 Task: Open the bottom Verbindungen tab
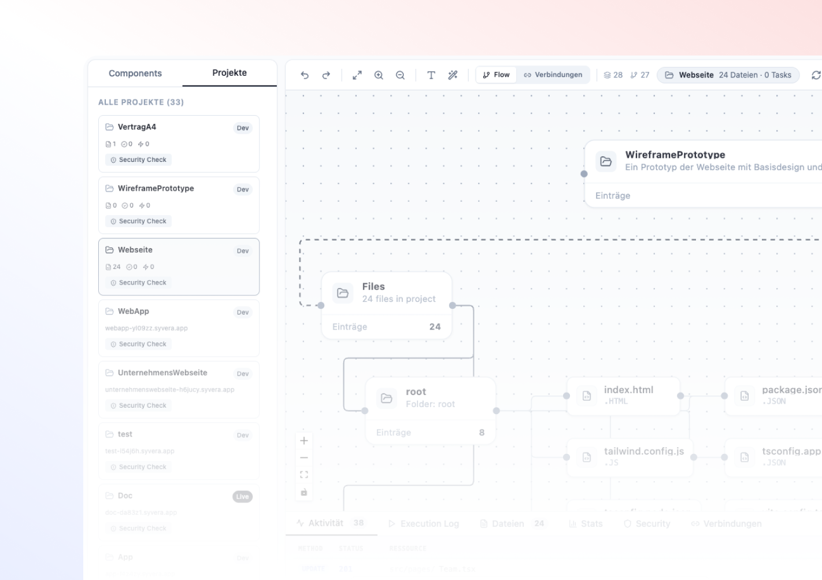coord(726,524)
